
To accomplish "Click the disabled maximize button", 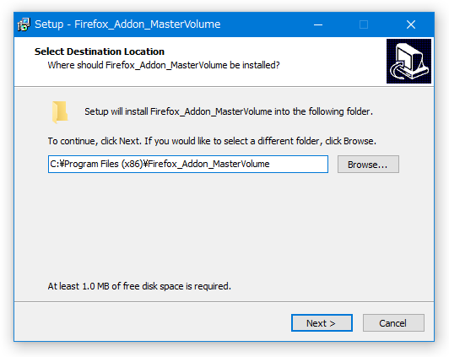I will pos(364,24).
